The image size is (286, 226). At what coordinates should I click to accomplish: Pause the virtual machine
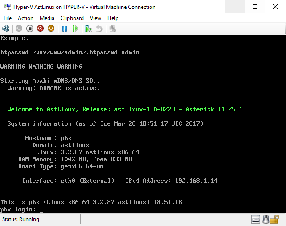pyautogui.click(x=65, y=29)
